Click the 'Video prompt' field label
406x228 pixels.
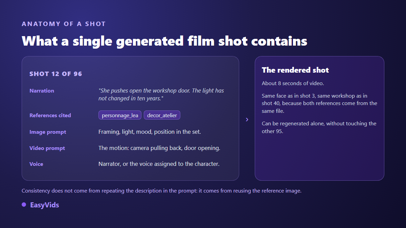click(47, 148)
